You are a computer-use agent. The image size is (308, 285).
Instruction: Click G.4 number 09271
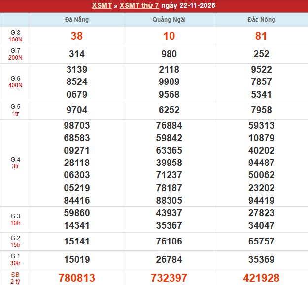tap(77, 150)
